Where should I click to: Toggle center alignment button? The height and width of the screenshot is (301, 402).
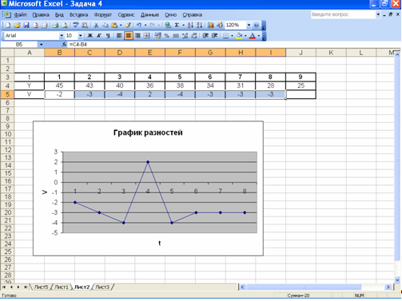tap(129, 36)
